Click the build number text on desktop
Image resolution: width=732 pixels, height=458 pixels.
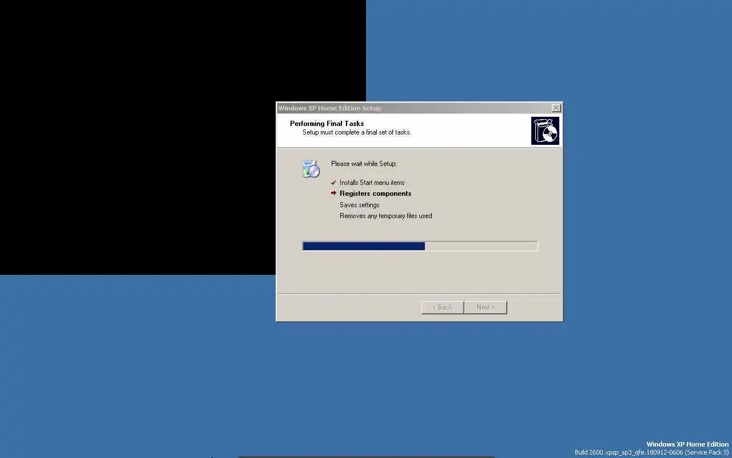pyautogui.click(x=651, y=452)
